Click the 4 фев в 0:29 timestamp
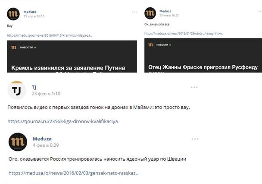The image size is (262, 184). (x=46, y=145)
